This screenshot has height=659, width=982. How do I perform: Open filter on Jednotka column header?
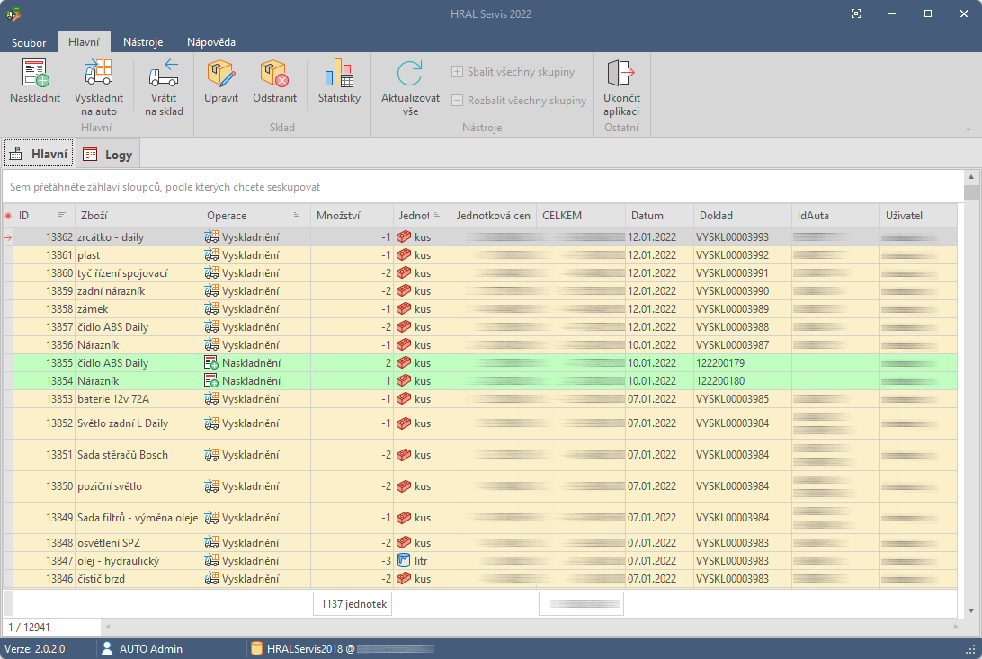[x=438, y=216]
